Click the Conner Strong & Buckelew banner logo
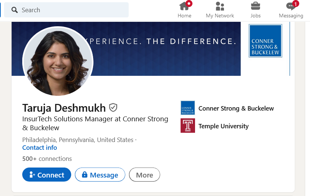 click(266, 41)
